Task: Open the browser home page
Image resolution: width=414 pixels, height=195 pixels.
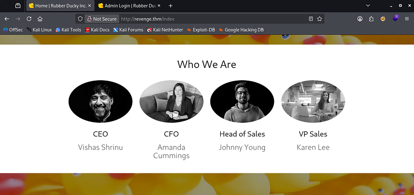Action: [40, 19]
